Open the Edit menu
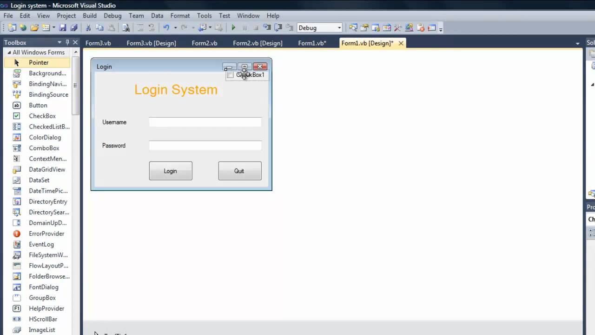 tap(25, 15)
